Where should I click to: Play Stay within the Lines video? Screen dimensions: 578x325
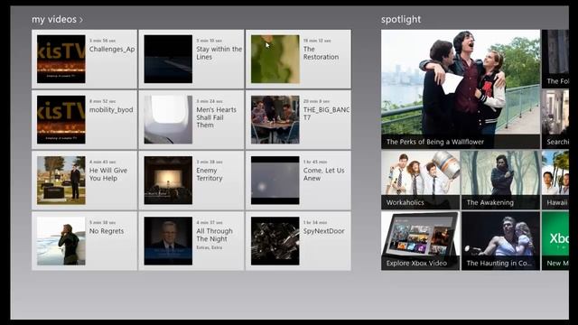pyautogui.click(x=191, y=59)
